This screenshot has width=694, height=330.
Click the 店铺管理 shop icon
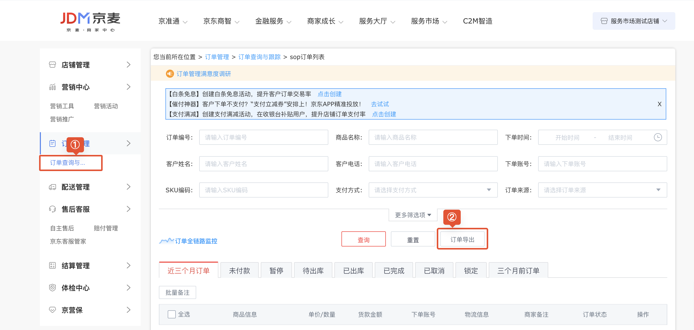52,65
